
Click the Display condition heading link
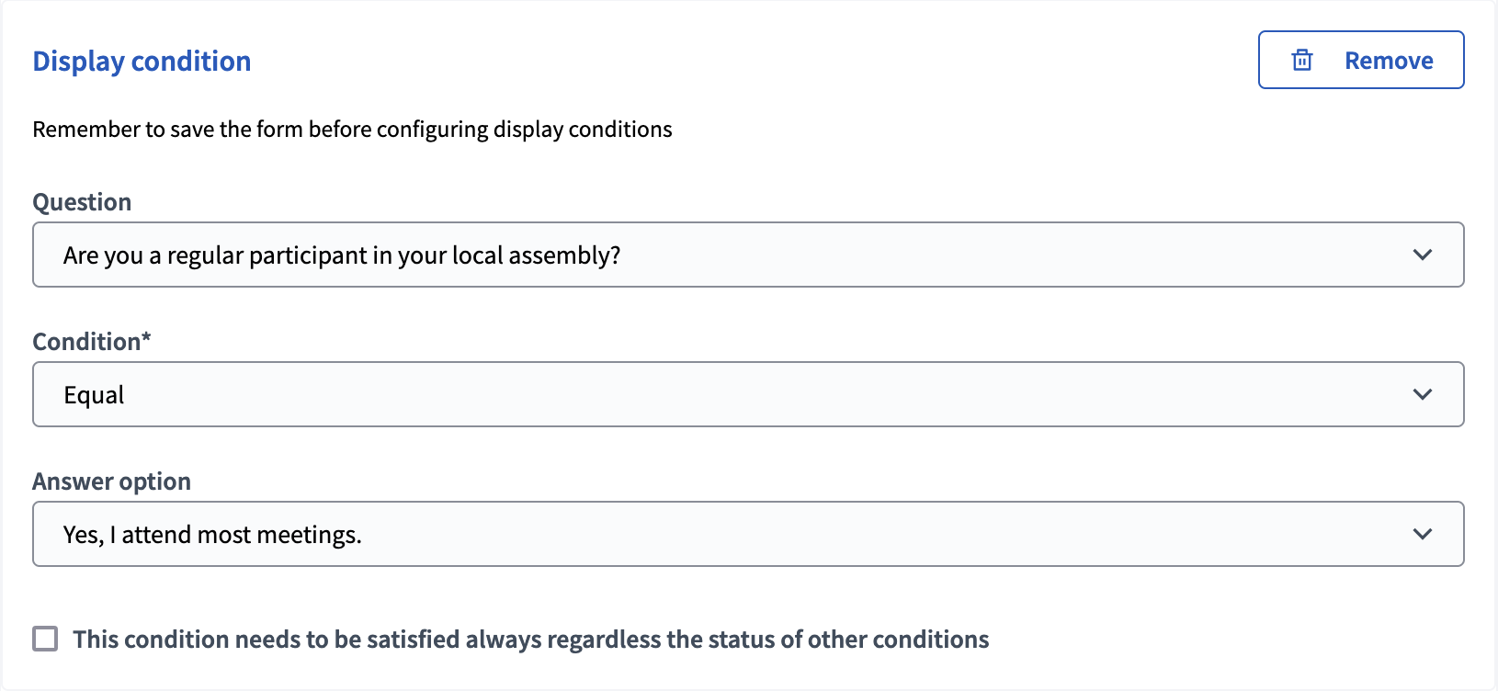coord(142,61)
